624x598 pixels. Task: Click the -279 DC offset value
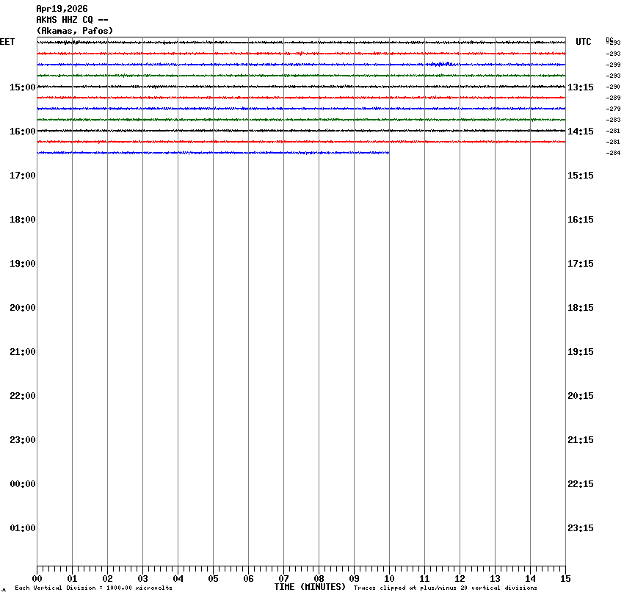click(613, 109)
